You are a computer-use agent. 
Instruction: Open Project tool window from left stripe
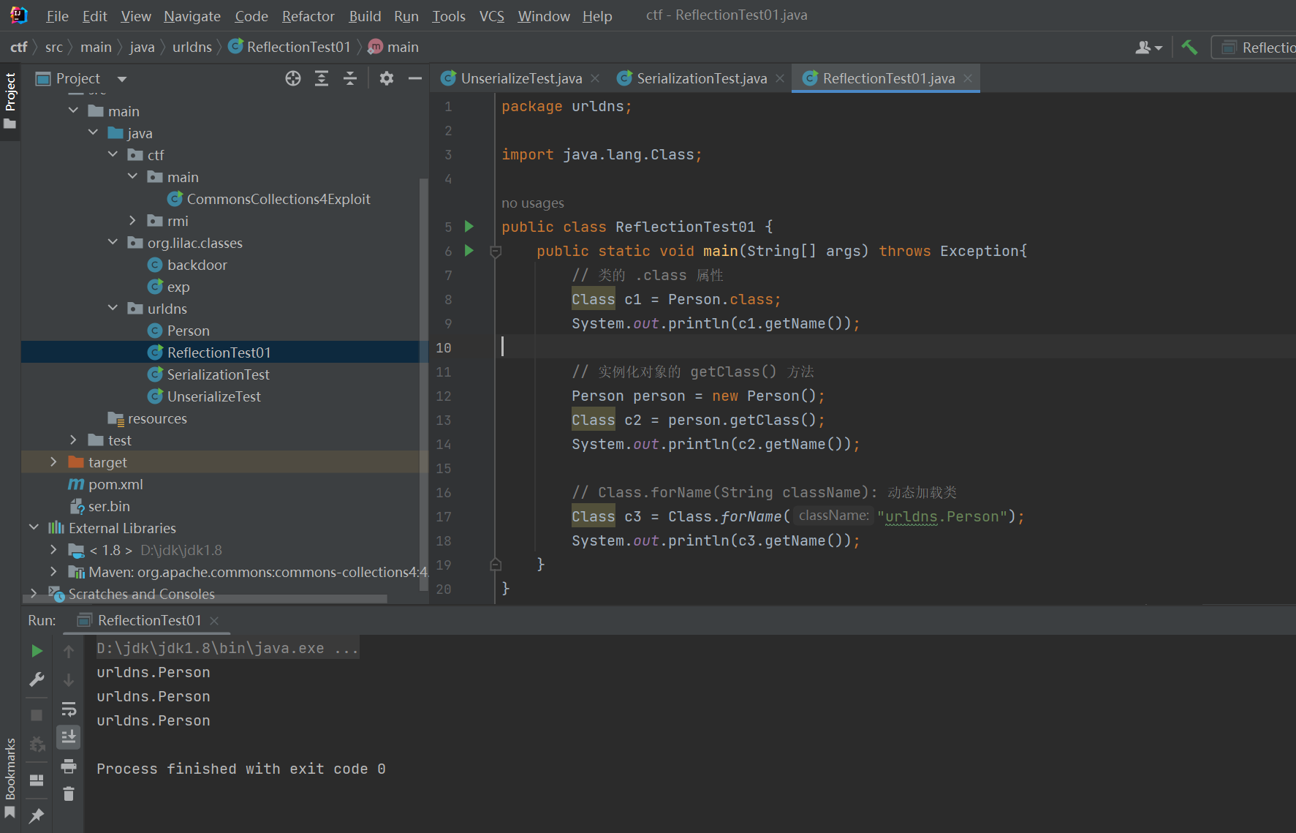click(10, 101)
